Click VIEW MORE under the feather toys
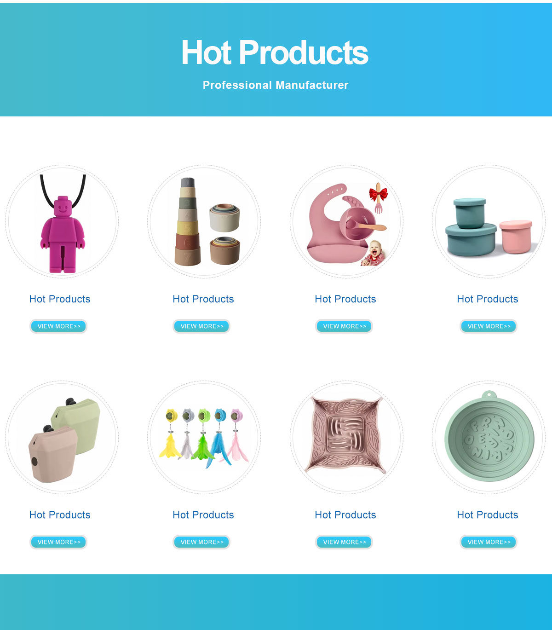 [201, 542]
